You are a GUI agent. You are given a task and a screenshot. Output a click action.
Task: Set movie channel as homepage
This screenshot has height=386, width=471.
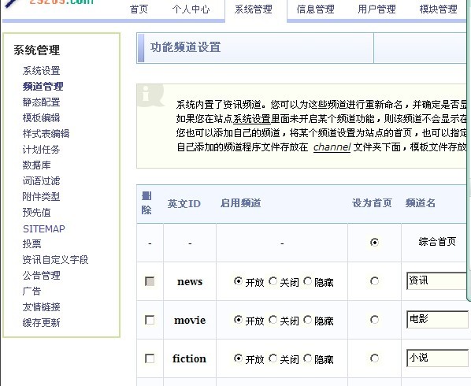pos(374,320)
